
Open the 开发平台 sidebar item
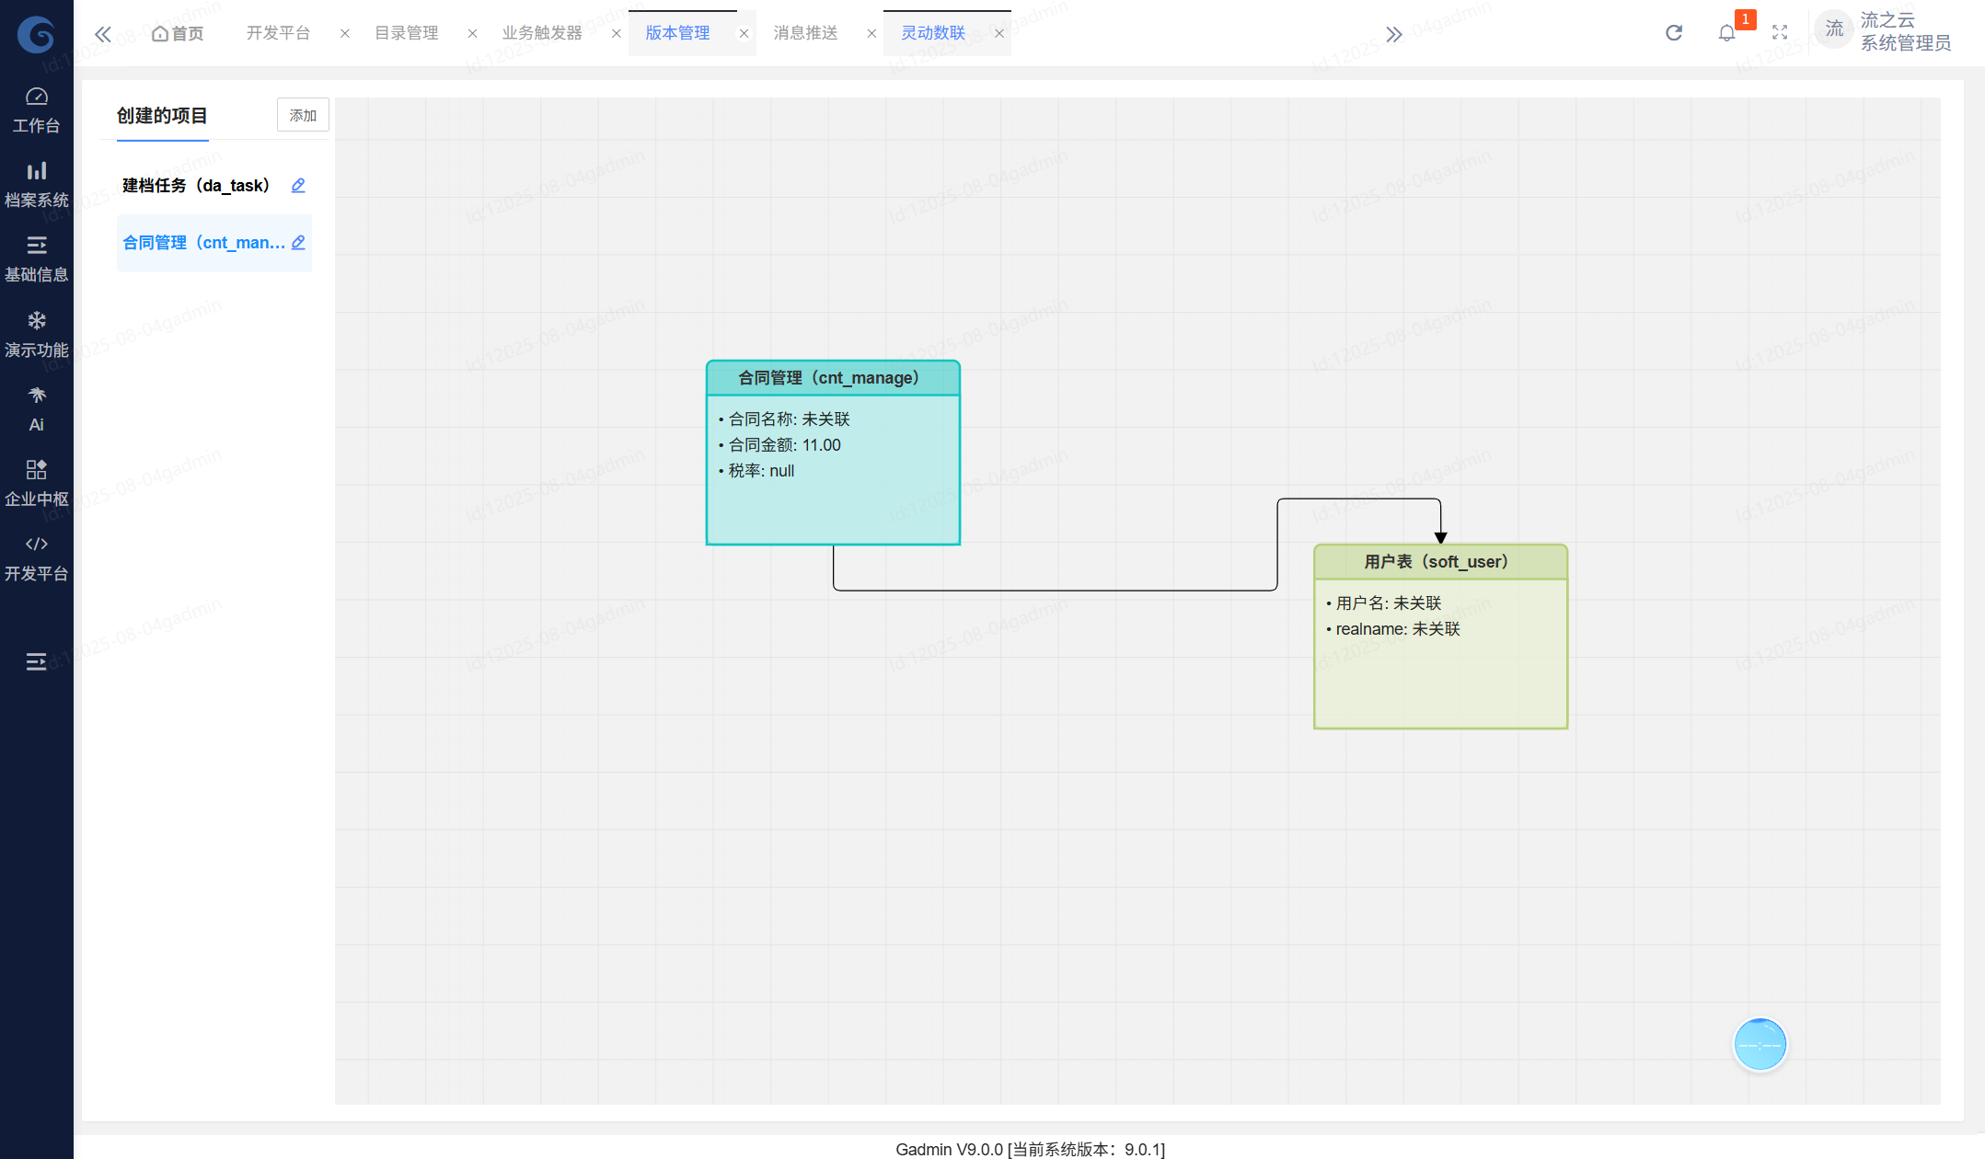pyautogui.click(x=36, y=558)
